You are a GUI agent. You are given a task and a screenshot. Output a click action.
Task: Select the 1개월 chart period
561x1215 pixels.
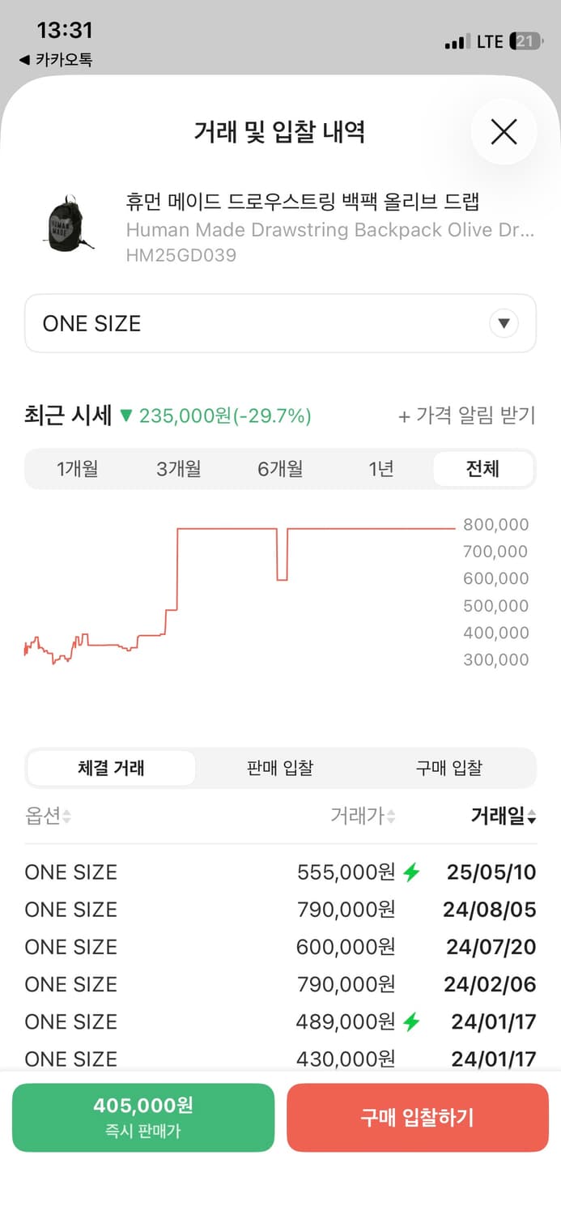click(76, 468)
